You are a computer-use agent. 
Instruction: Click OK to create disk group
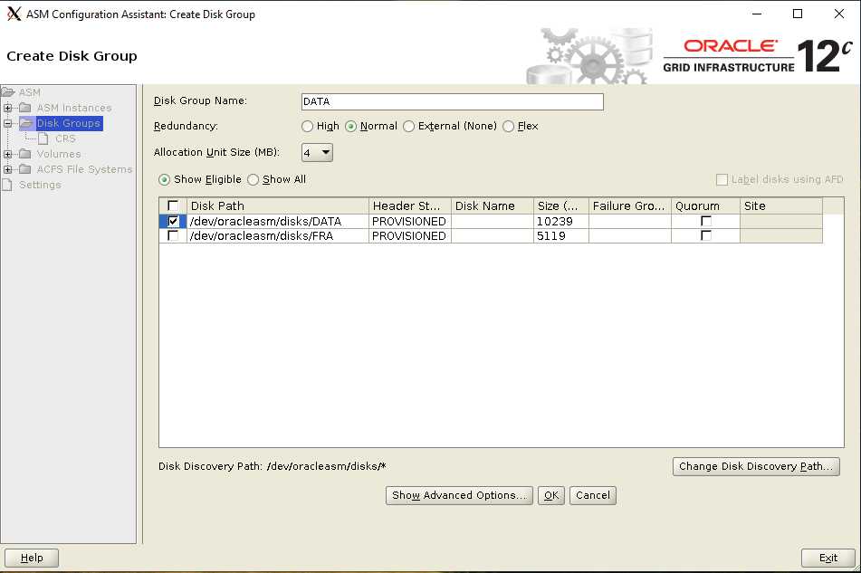pyautogui.click(x=551, y=495)
